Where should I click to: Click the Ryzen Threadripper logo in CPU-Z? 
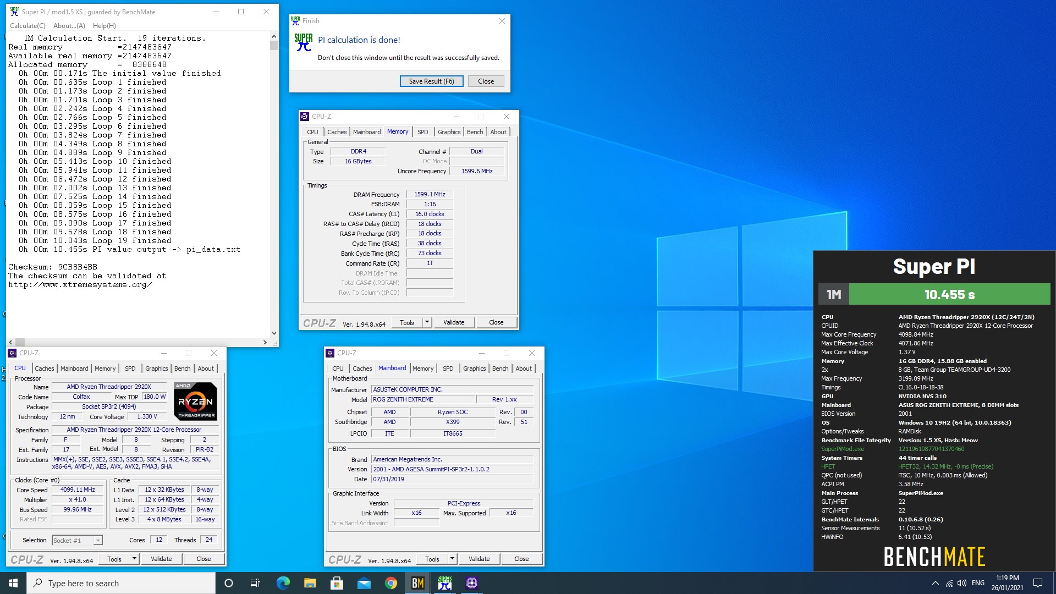pyautogui.click(x=195, y=402)
